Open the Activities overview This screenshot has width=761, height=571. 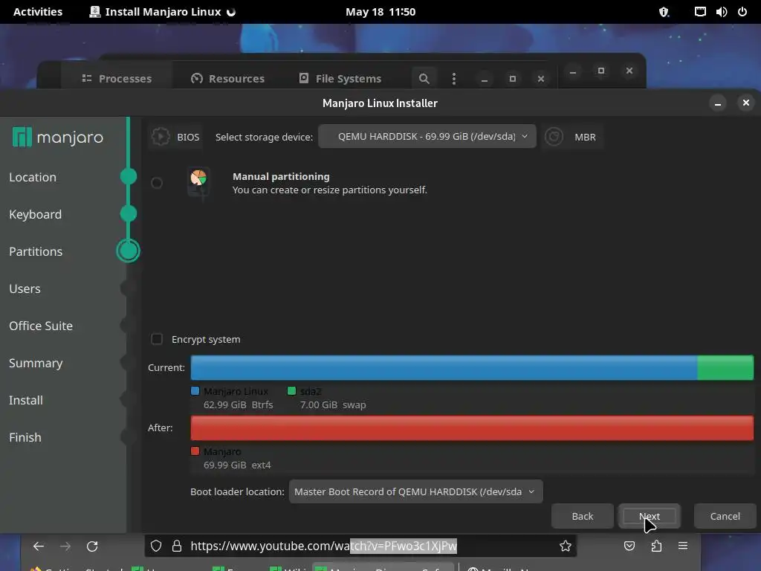(38, 12)
